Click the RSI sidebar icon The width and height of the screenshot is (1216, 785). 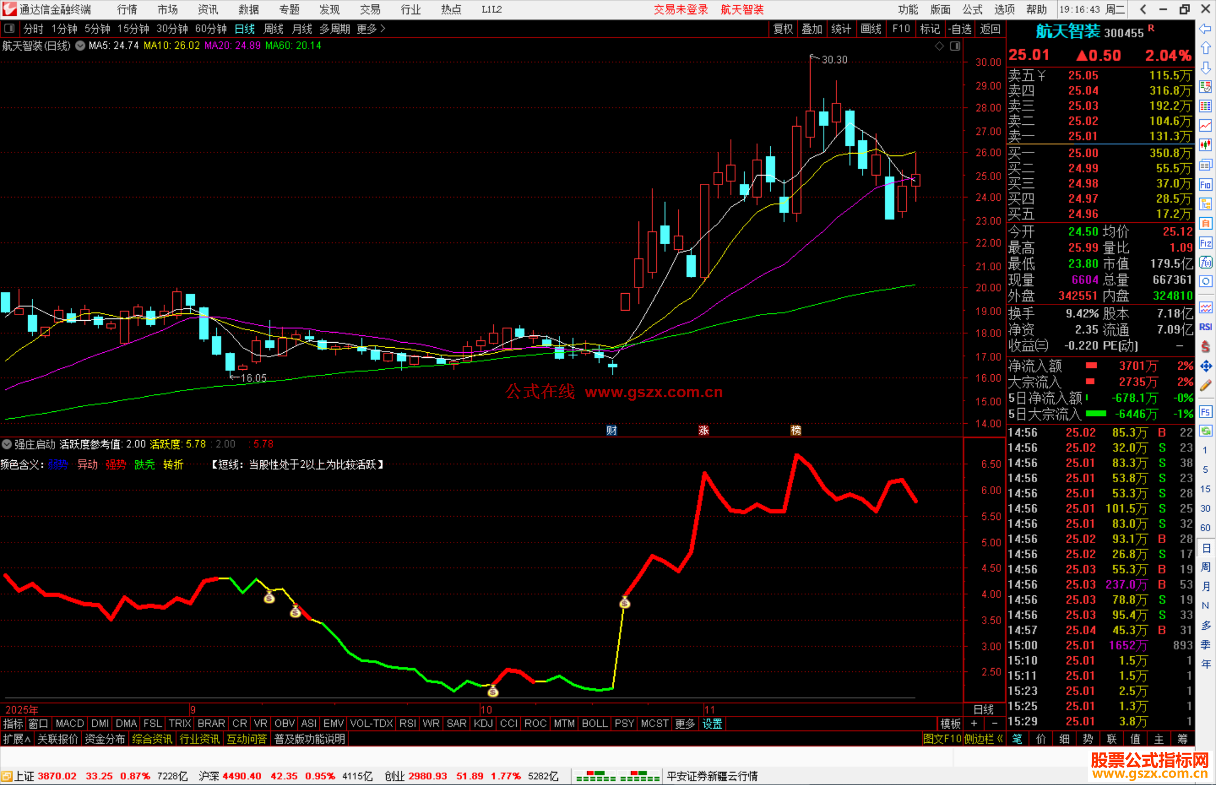point(1205,327)
